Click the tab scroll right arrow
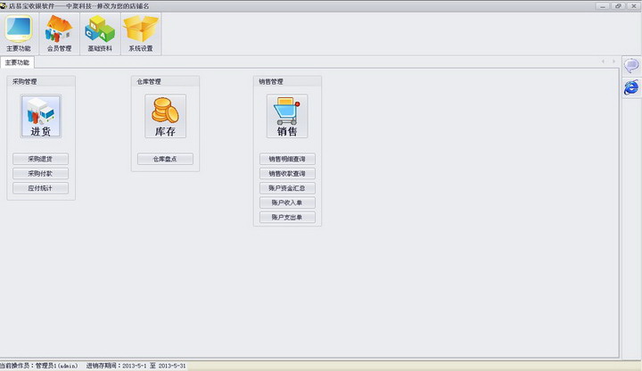The width and height of the screenshot is (642, 371). pyautogui.click(x=613, y=62)
